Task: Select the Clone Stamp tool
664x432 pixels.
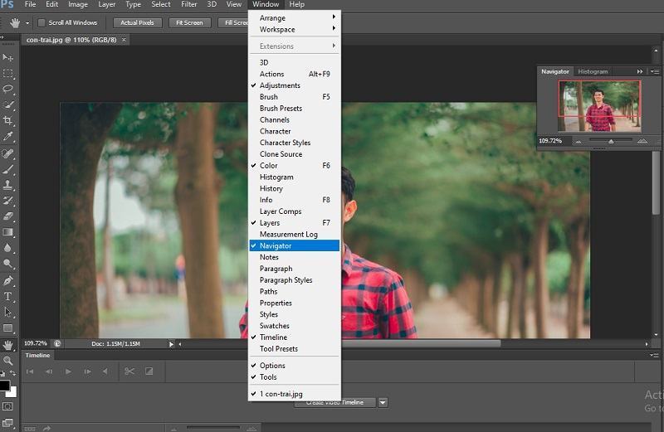Action: pos(7,185)
